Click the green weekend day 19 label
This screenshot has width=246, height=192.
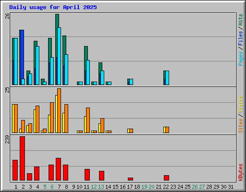(x=144, y=187)
